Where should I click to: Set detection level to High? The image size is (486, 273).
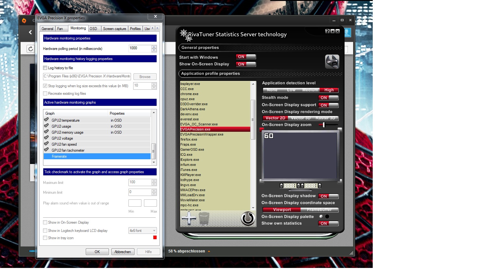(x=329, y=90)
